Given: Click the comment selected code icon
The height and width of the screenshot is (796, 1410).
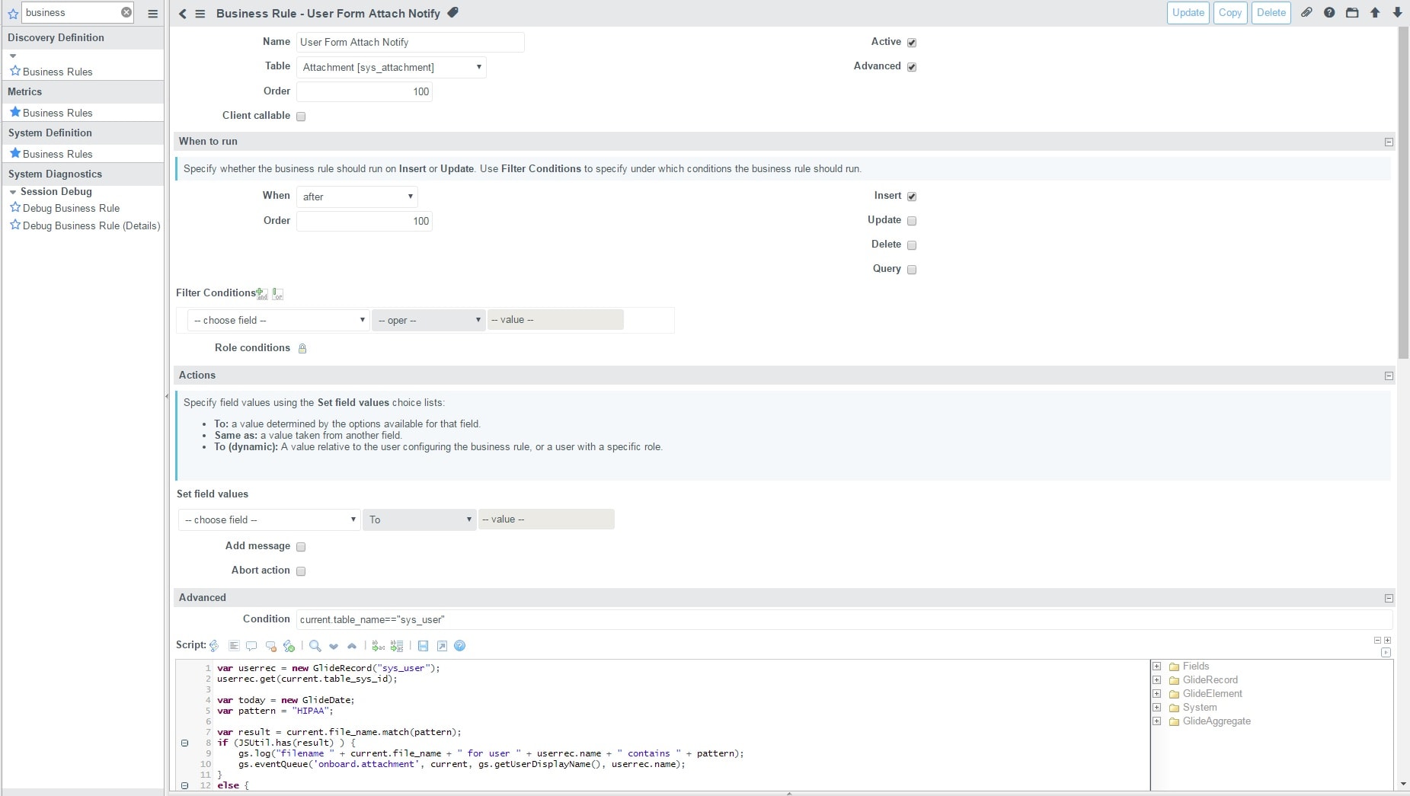Looking at the screenshot, I should point(251,646).
